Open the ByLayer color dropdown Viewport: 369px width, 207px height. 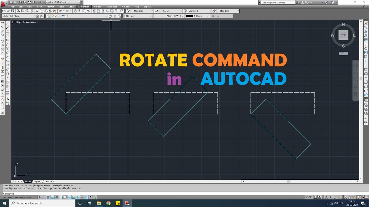pos(150,16)
